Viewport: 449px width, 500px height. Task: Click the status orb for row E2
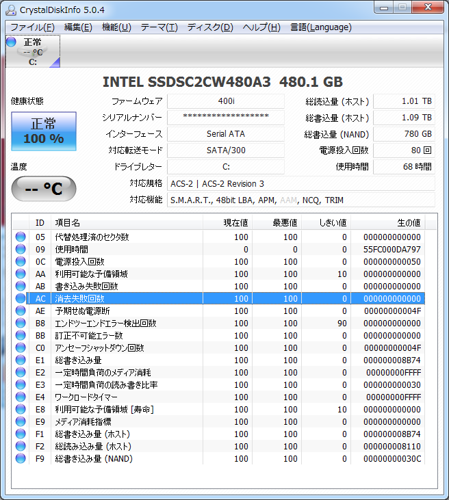point(21,372)
